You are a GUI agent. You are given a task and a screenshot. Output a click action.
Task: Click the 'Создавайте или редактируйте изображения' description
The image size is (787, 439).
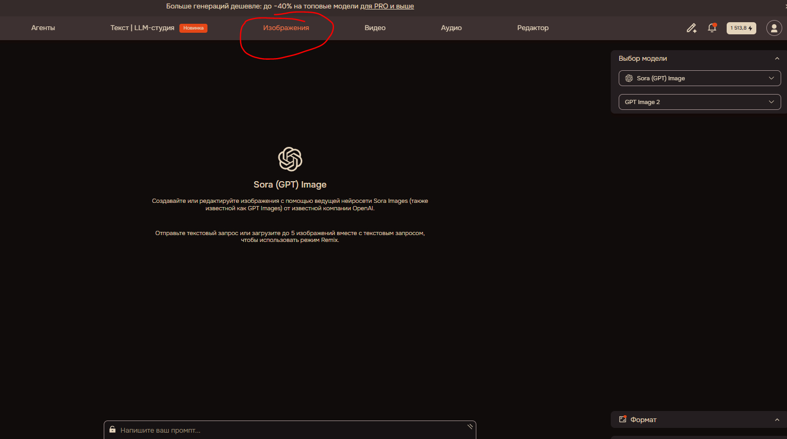click(x=290, y=204)
